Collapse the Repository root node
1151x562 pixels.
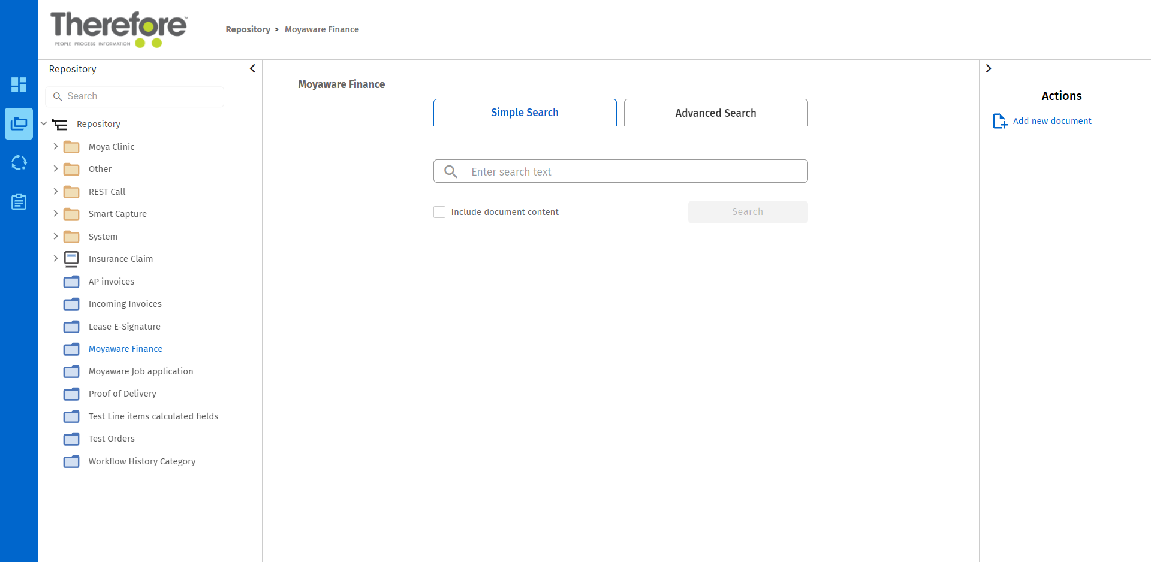coord(44,124)
